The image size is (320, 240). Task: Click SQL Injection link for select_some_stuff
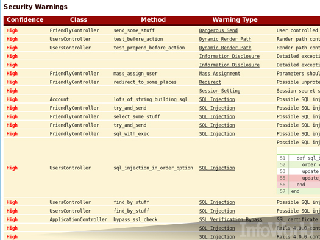point(217,116)
